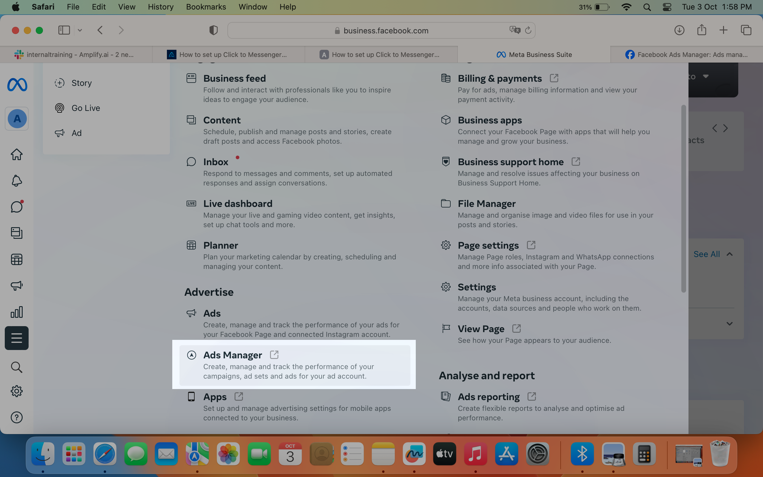This screenshot has height=477, width=763.
Task: Open Control Centre in menu bar
Action: click(x=667, y=7)
